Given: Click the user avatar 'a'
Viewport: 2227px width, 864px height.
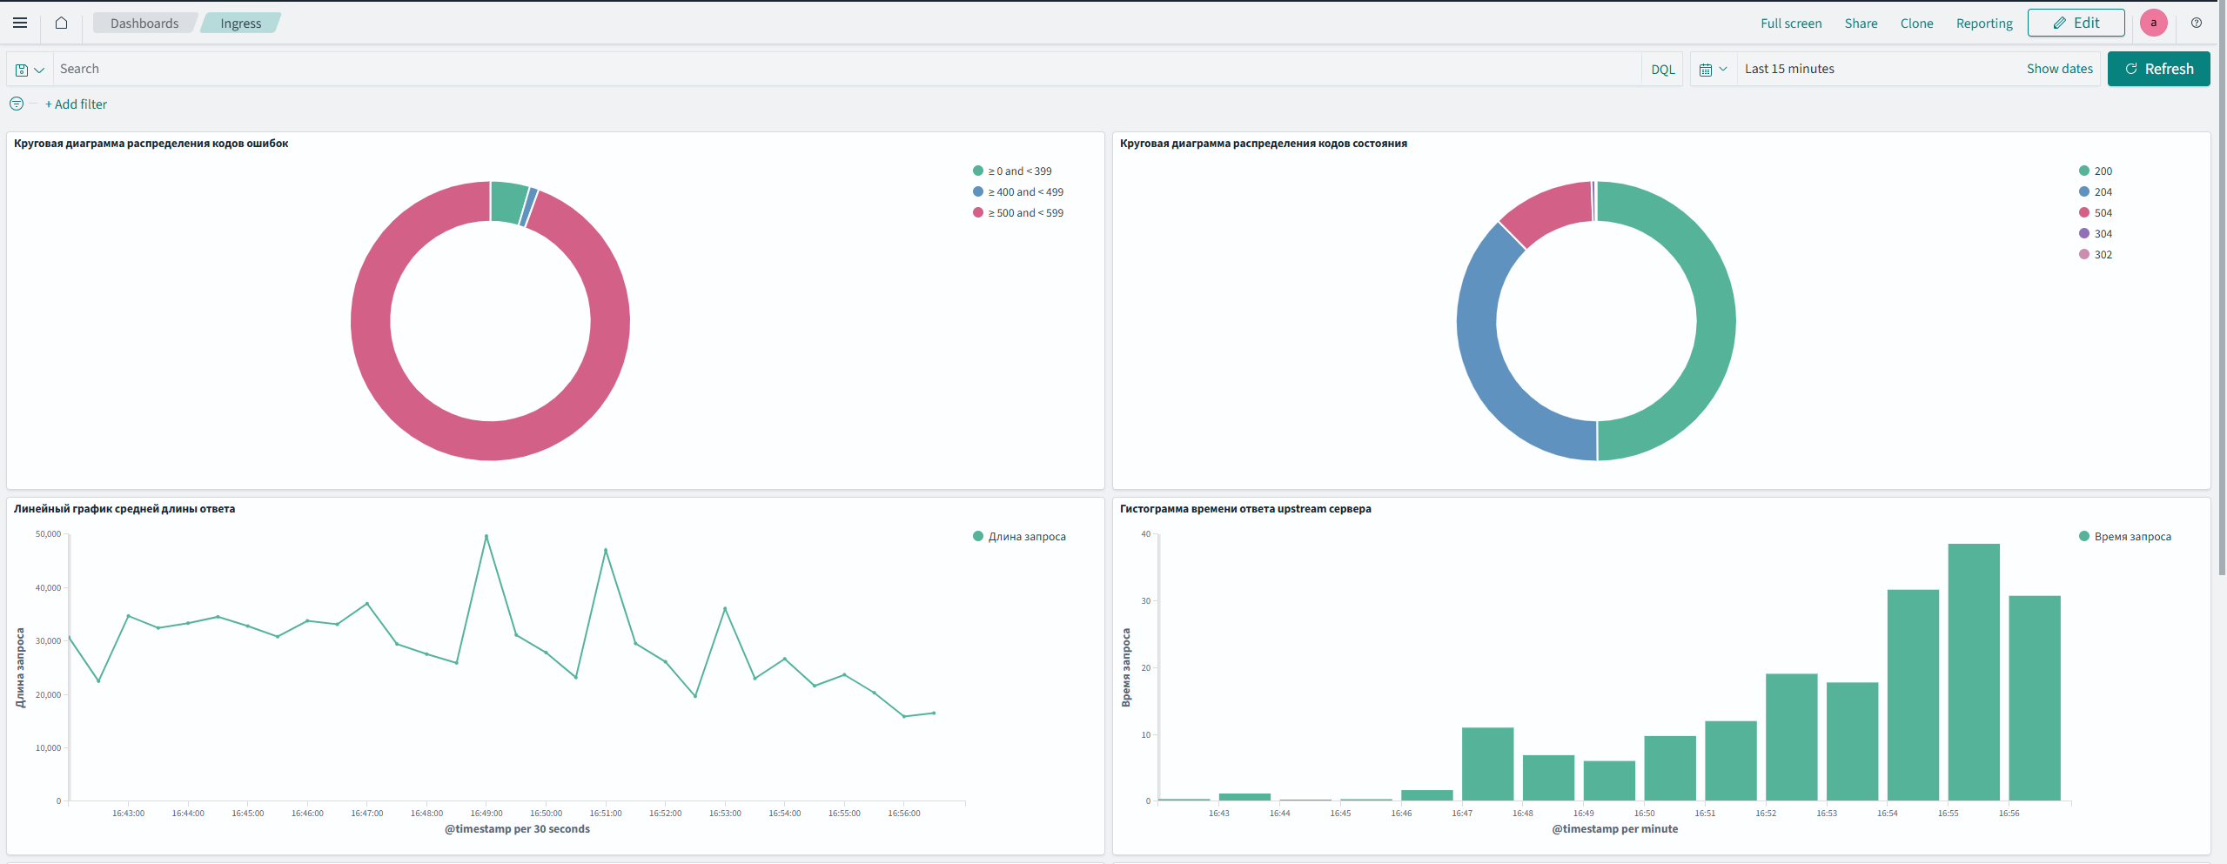Looking at the screenshot, I should 2153,23.
